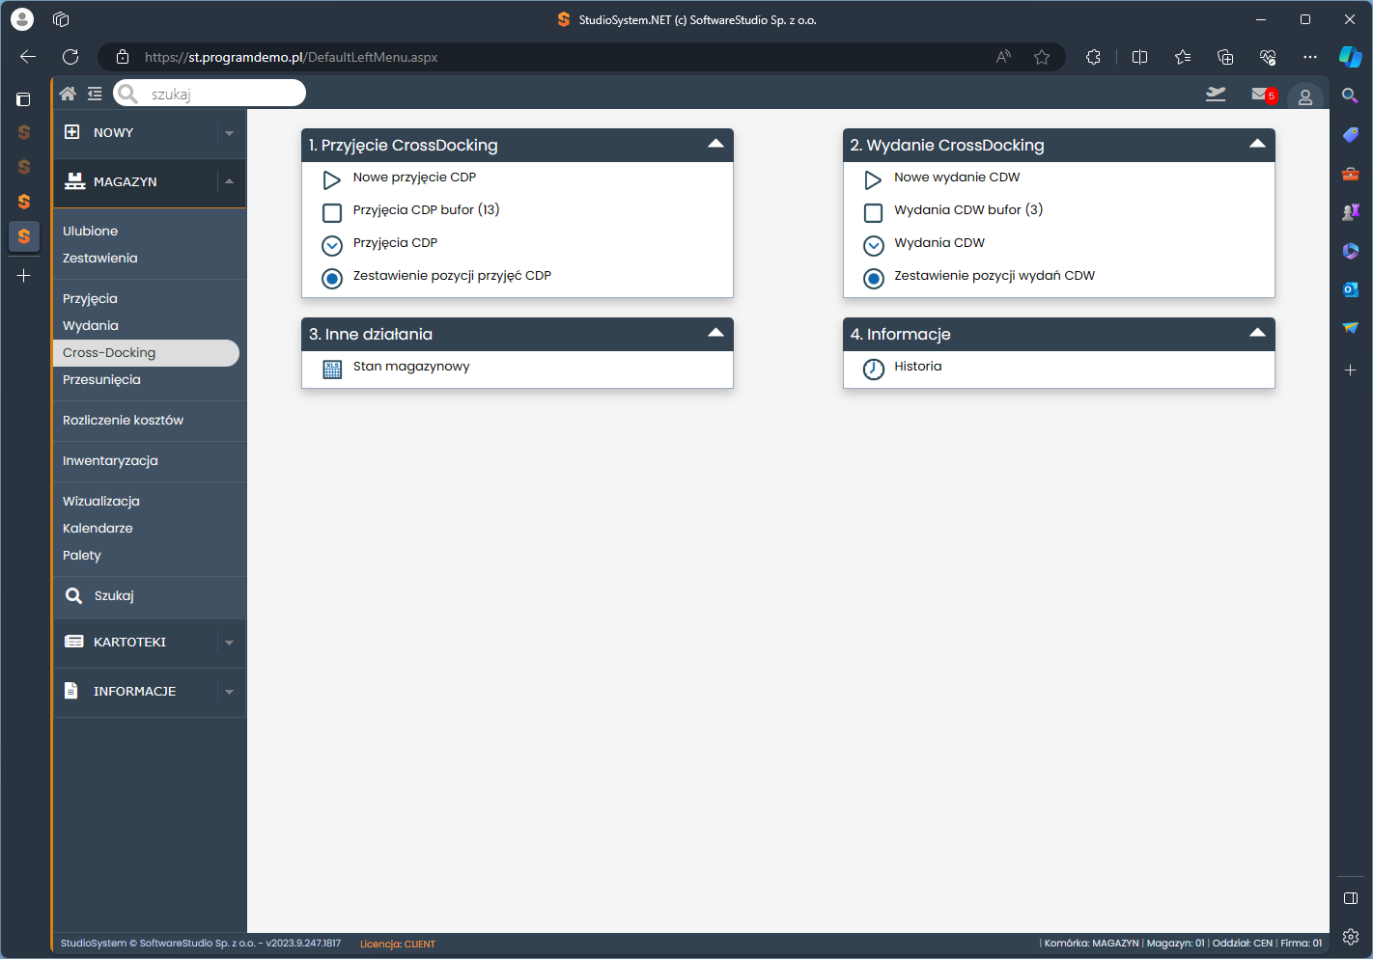1373x959 pixels.
Task: Select the radio icon for Zestawienie pozycji przyjęć CDP
Action: click(x=332, y=279)
